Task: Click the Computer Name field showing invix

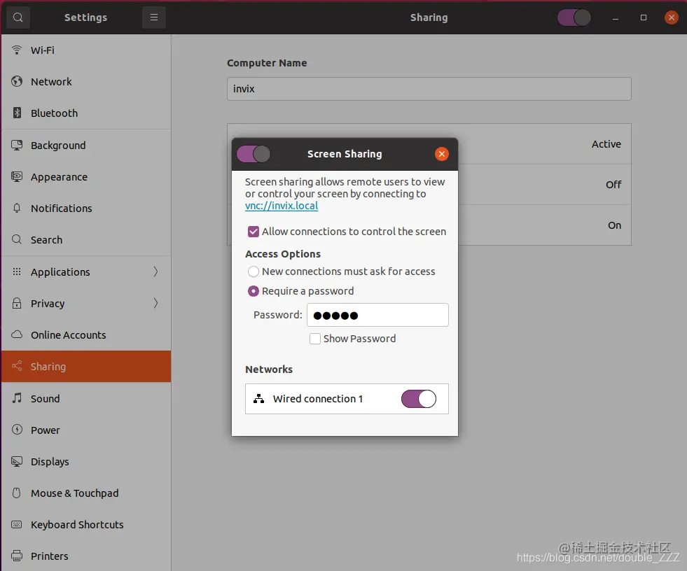Action: pyautogui.click(x=429, y=89)
